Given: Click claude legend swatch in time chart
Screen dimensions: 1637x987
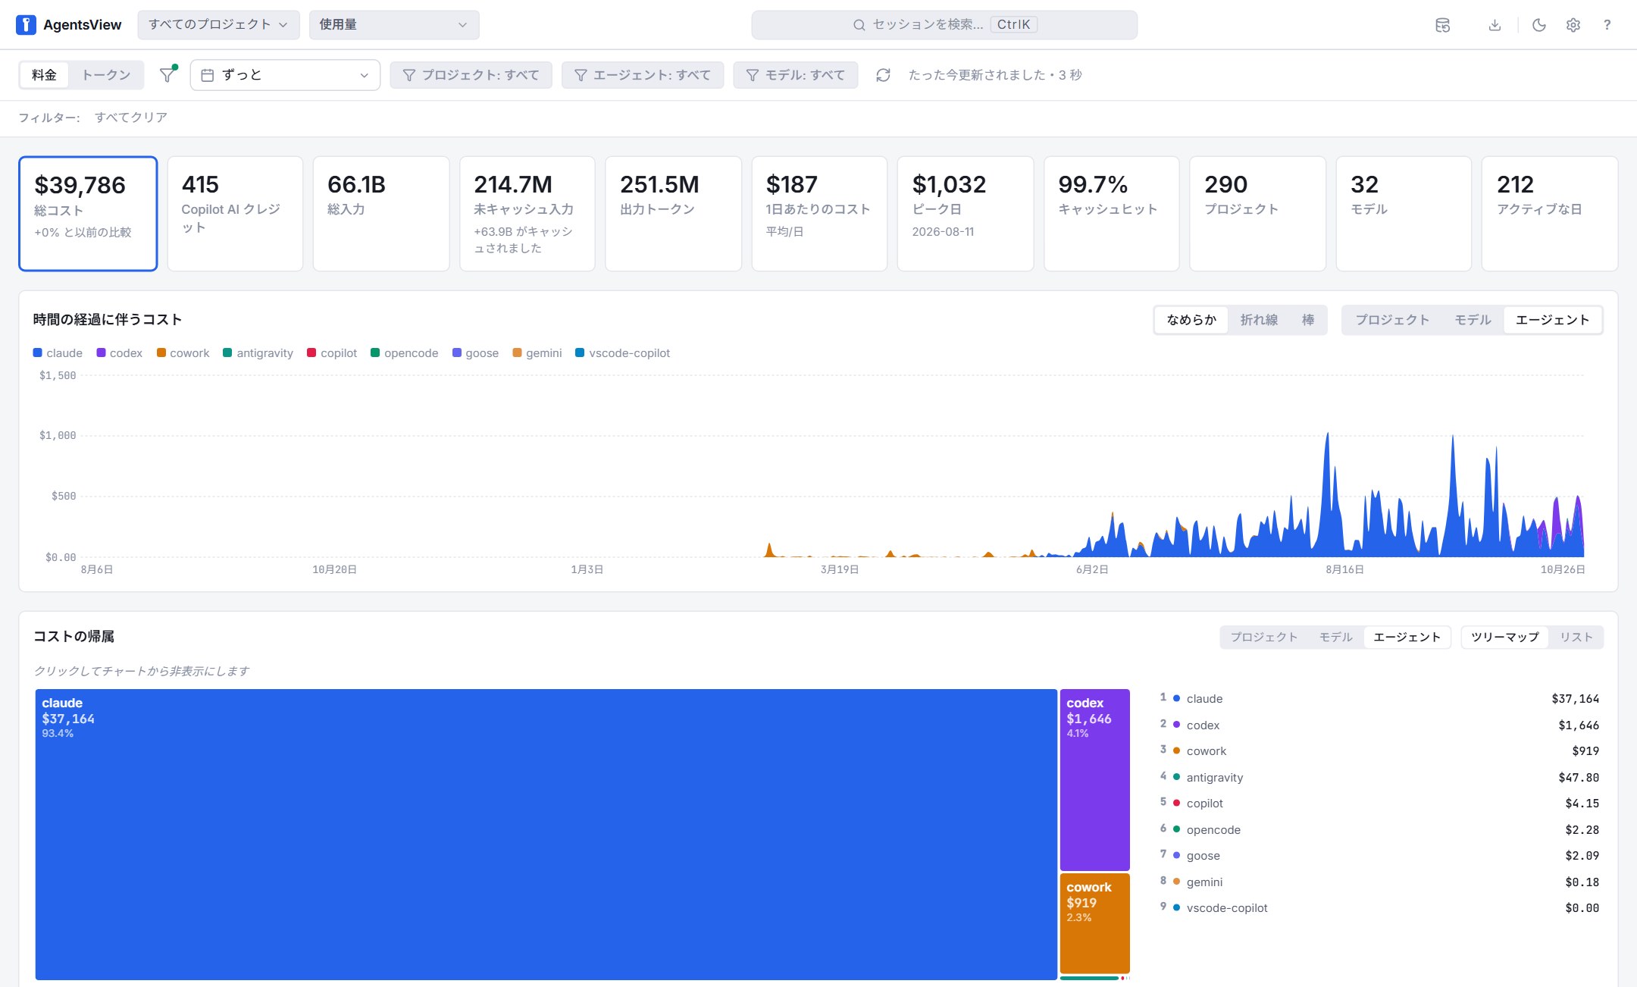Looking at the screenshot, I should point(38,353).
